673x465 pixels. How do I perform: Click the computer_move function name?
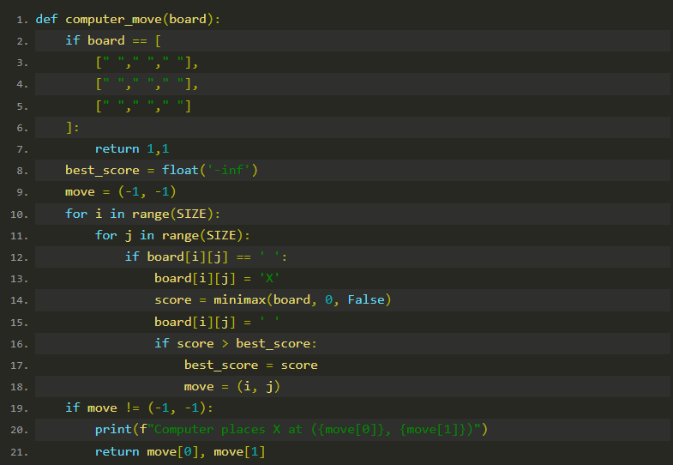click(113, 20)
